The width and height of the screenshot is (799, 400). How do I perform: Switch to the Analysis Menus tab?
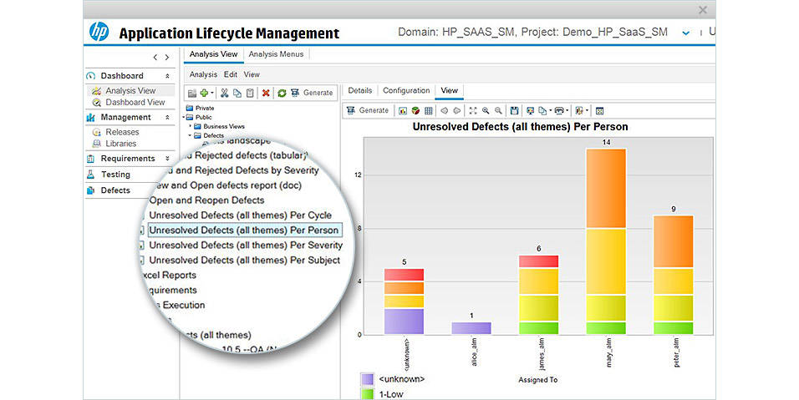[x=276, y=54]
